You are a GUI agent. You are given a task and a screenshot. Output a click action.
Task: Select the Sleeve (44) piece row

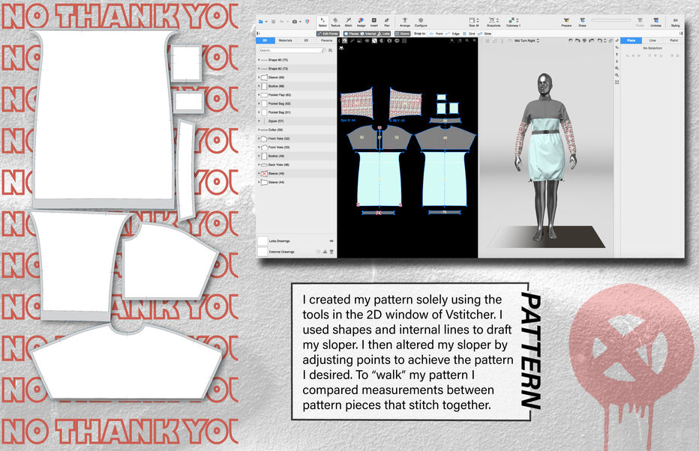click(296, 183)
